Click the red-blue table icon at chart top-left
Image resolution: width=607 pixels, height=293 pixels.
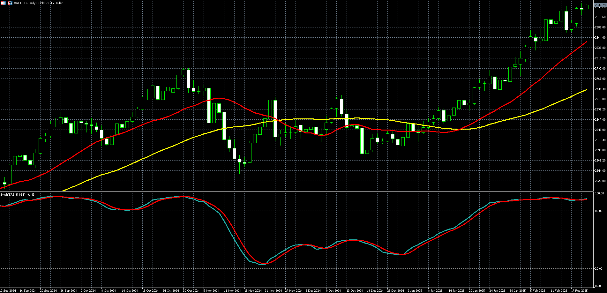pyautogui.click(x=3, y=3)
